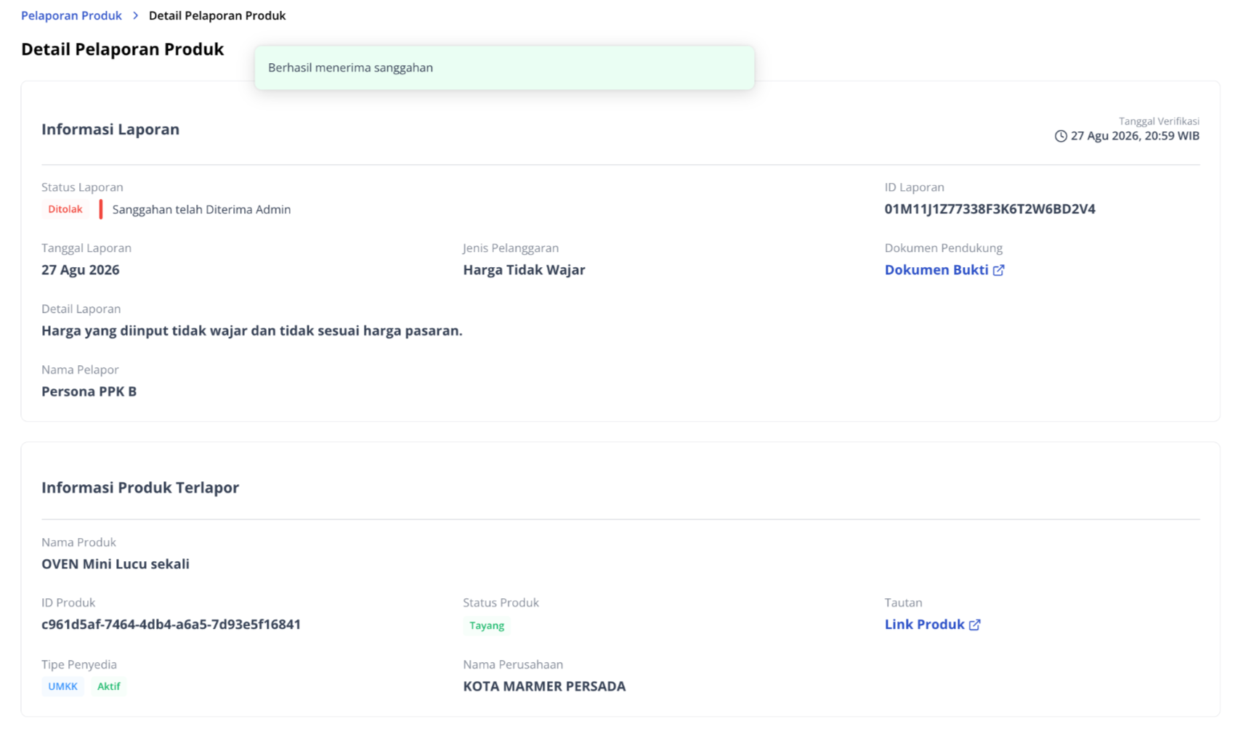1243x729 pixels.
Task: Click the breadcrumb chevron separator
Action: point(135,15)
